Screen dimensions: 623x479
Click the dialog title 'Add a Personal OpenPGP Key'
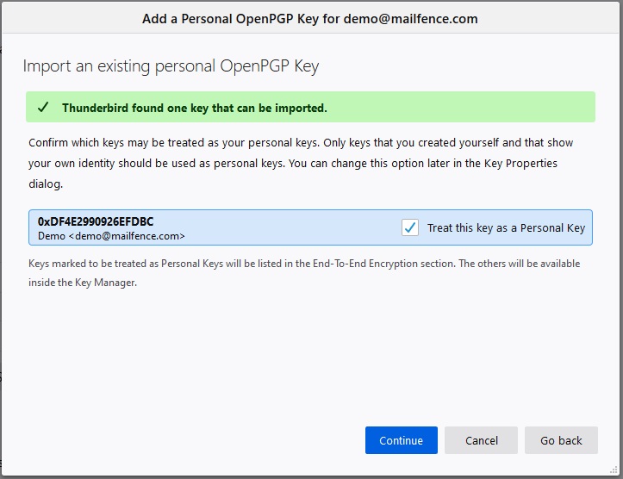coord(230,19)
